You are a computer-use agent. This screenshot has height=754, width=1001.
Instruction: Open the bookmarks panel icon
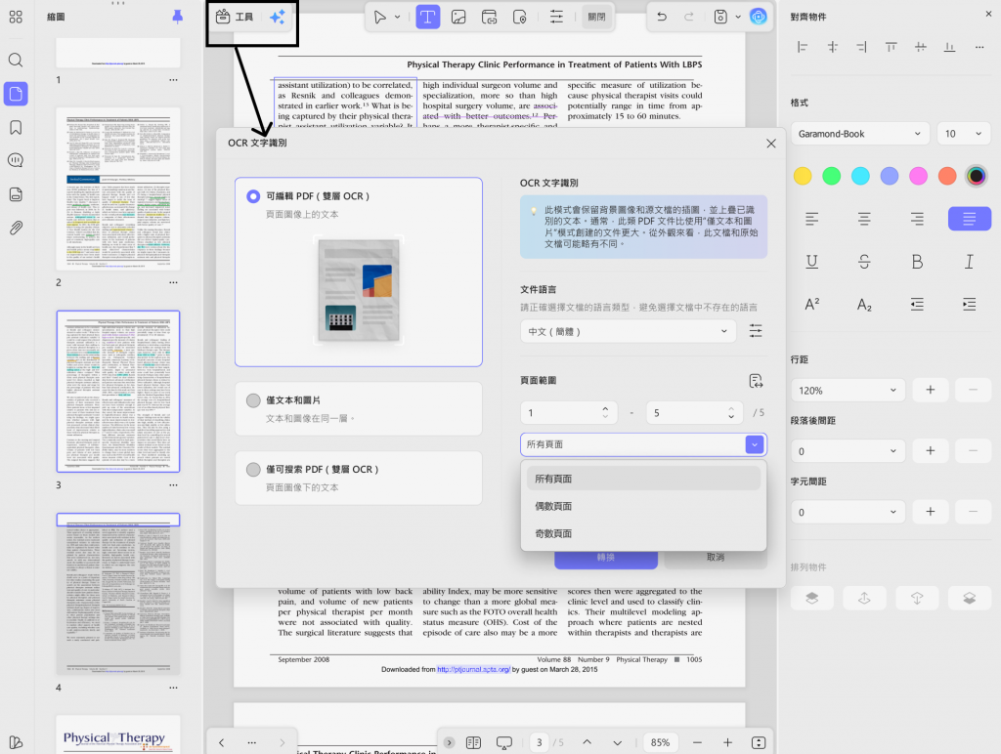point(16,127)
